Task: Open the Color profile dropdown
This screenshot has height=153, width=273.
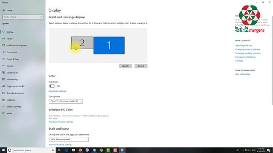Action: pos(66,101)
